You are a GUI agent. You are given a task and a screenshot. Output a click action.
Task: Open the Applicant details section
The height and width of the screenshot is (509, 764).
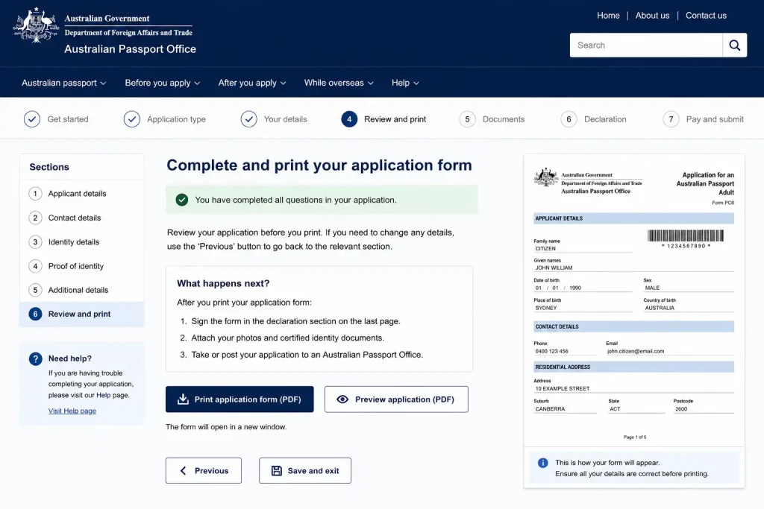click(x=82, y=194)
